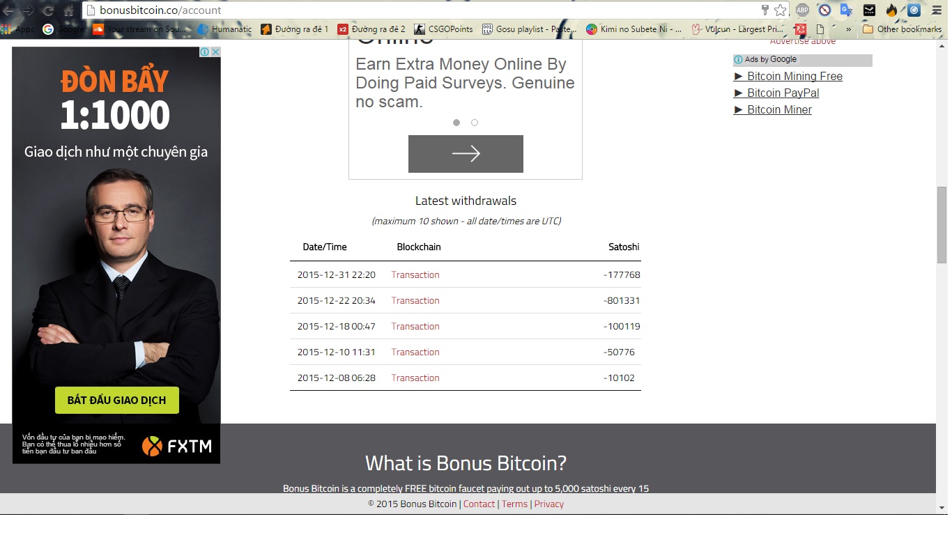Click the -10102 satoshi amount
This screenshot has width=952, height=535.
[x=619, y=378]
